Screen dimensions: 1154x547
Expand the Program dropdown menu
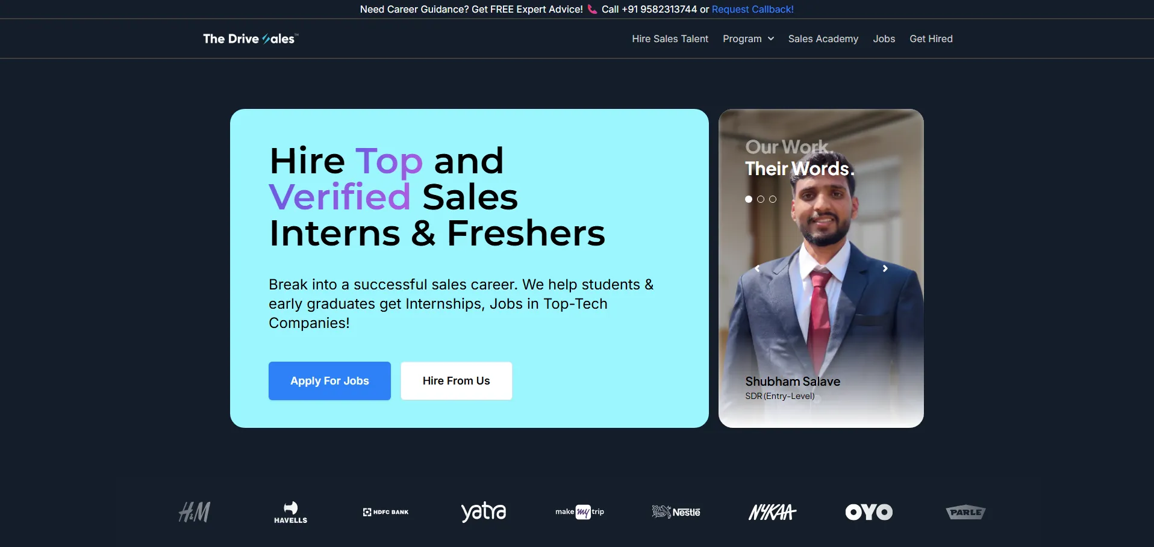point(749,39)
